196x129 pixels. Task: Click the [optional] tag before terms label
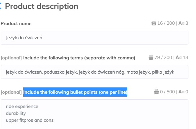(11, 58)
